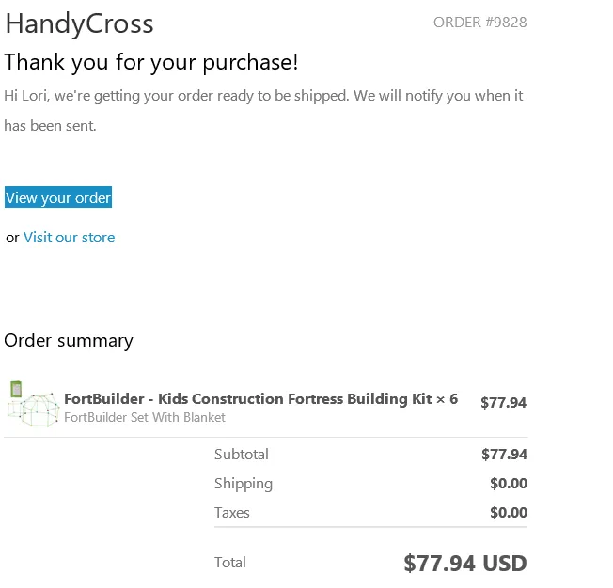Open the Visit our store link
This screenshot has height=588, width=613.
click(70, 238)
